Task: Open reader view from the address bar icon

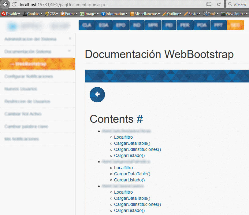Action: (x=209, y=5)
